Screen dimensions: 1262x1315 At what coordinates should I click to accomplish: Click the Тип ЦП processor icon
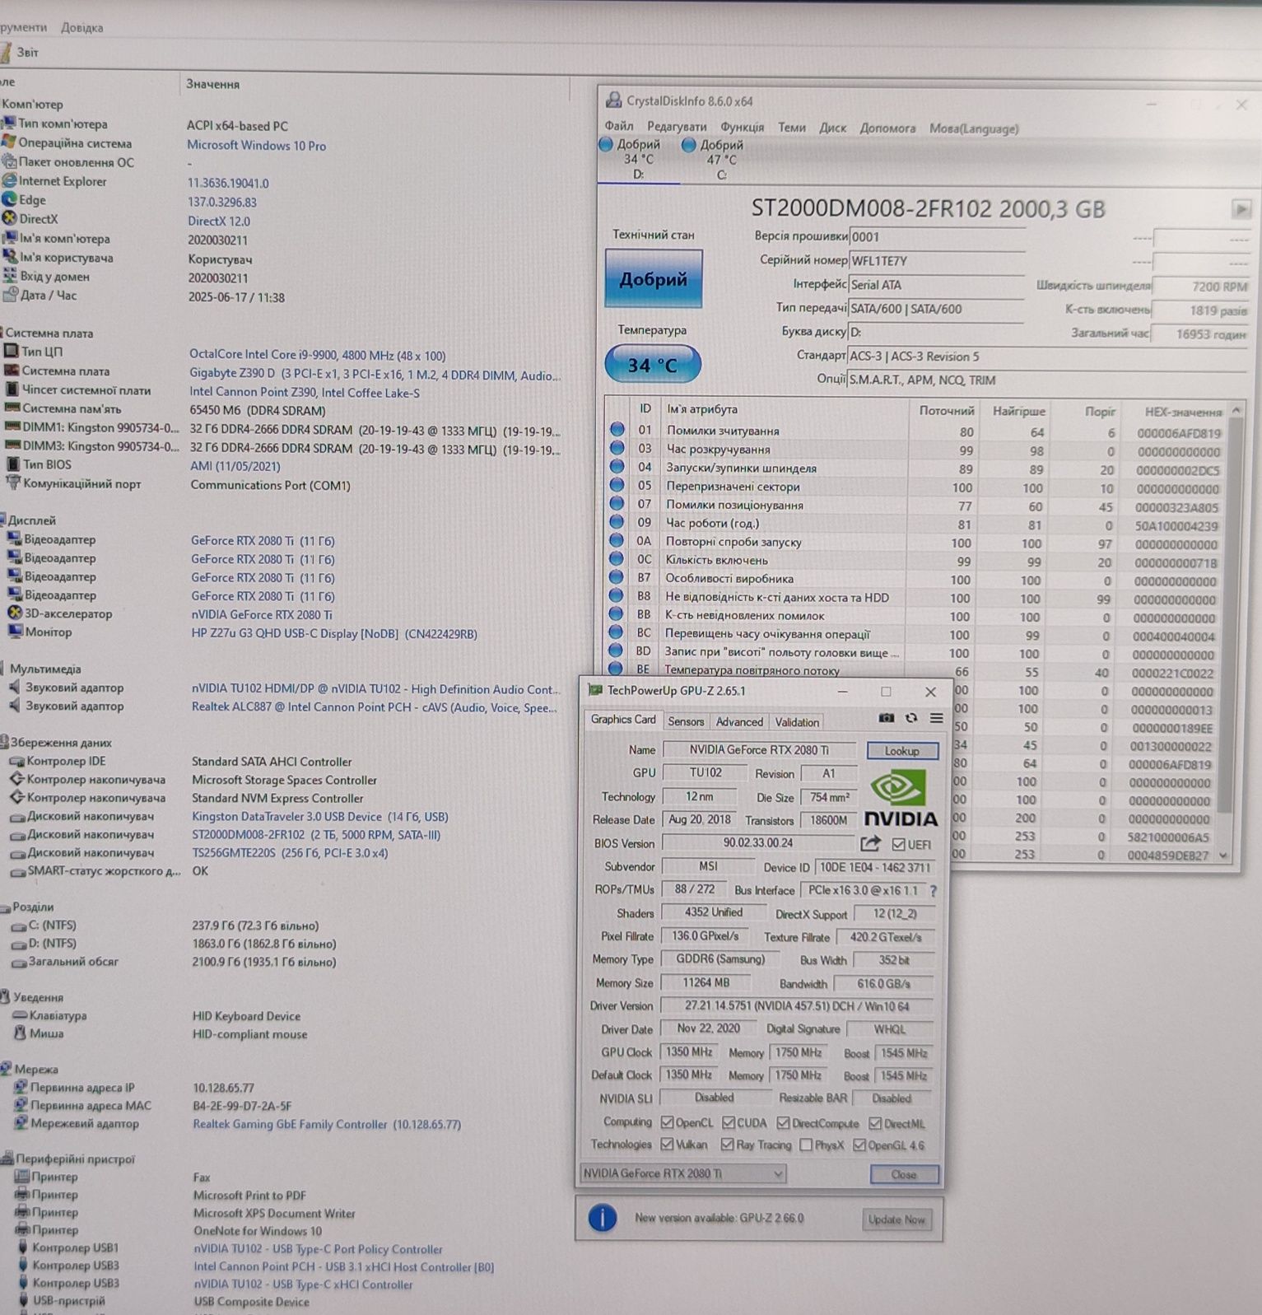point(11,352)
